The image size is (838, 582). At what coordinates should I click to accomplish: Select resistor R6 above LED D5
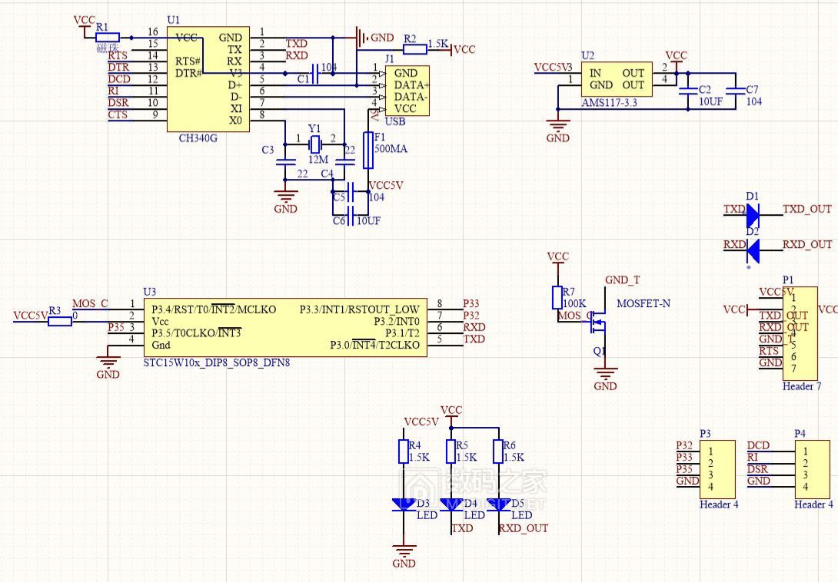(x=498, y=451)
